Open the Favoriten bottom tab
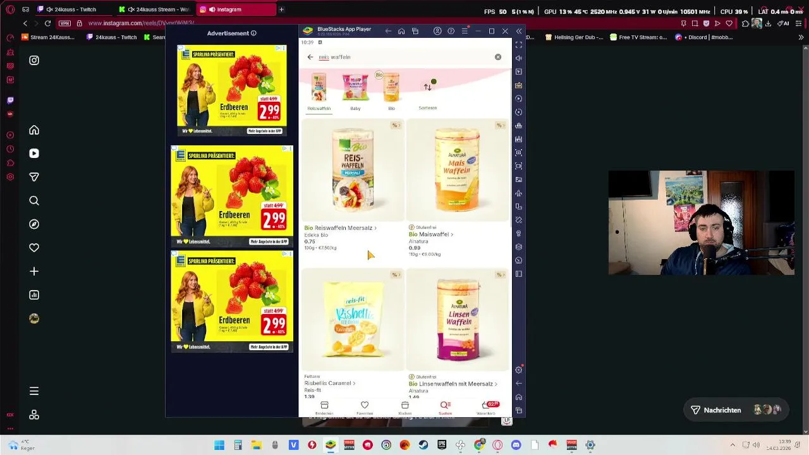809x455 pixels. coord(365,408)
